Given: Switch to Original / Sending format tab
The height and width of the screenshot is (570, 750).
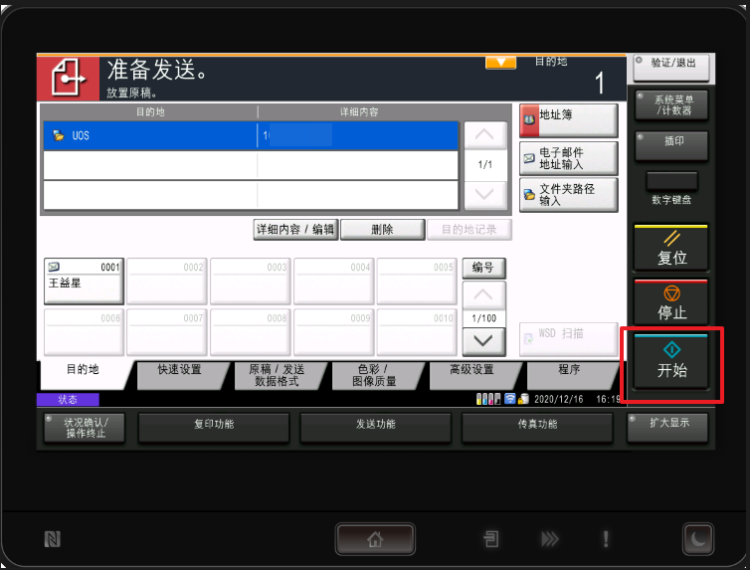Looking at the screenshot, I should 277,375.
